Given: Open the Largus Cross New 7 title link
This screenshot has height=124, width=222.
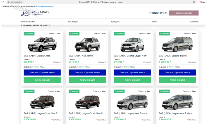Looking at the screenshot, I should 42,113.
